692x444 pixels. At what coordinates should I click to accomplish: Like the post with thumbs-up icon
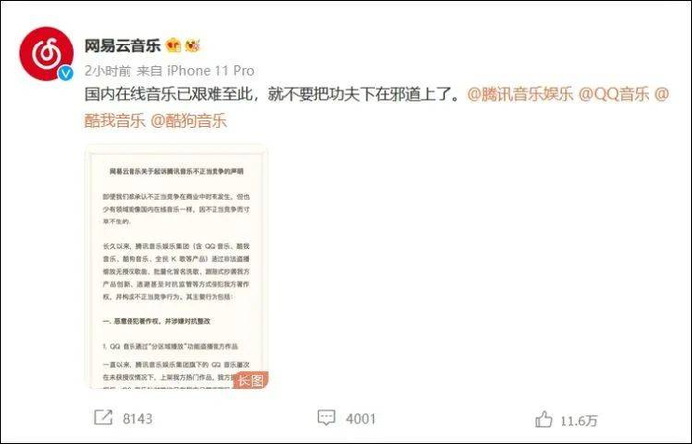(544, 419)
